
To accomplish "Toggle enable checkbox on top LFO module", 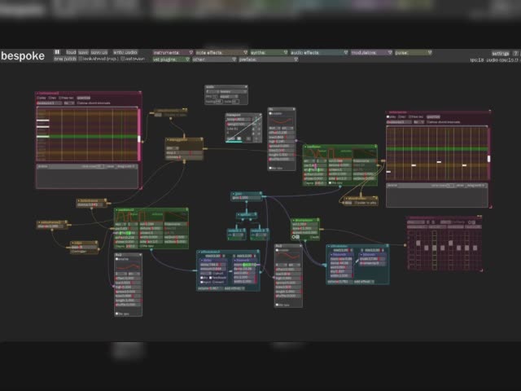I will pos(270,113).
